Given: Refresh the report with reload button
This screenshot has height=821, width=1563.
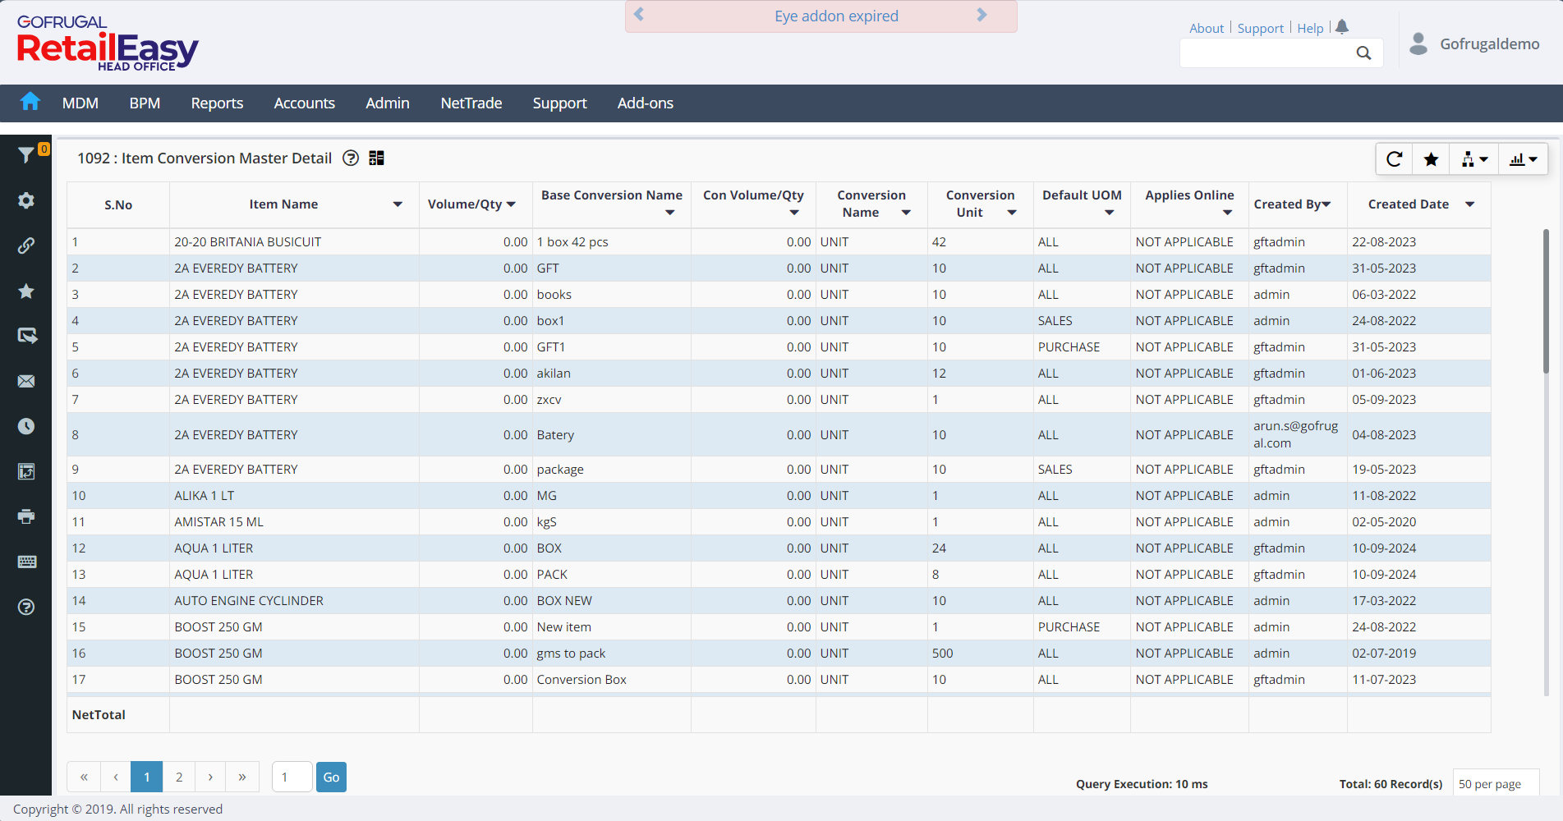Looking at the screenshot, I should click(1394, 159).
